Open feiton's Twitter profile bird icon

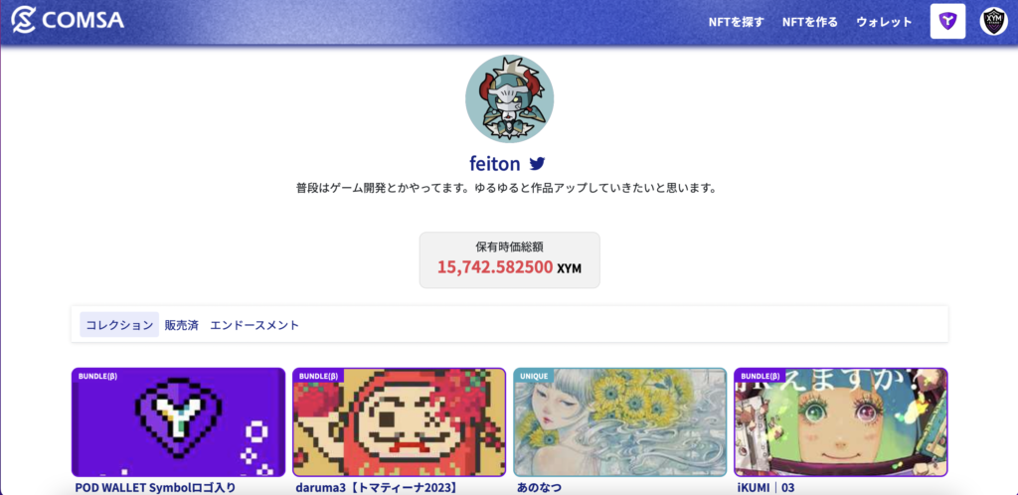pos(537,163)
